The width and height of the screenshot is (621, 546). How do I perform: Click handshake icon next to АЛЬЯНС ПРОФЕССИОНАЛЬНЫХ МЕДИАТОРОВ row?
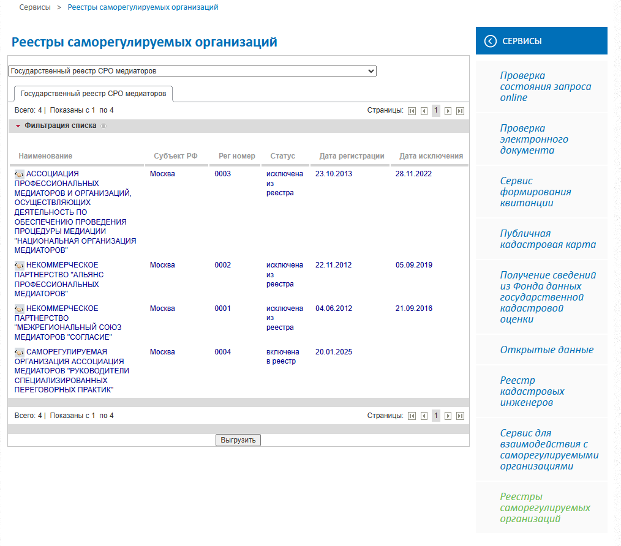pos(19,265)
